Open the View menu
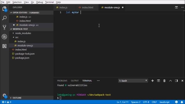185x104 pixels. [x=26, y=2]
